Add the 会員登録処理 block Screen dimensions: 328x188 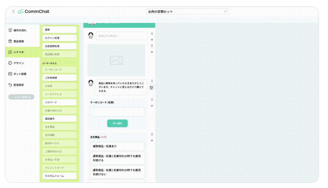[59, 46]
